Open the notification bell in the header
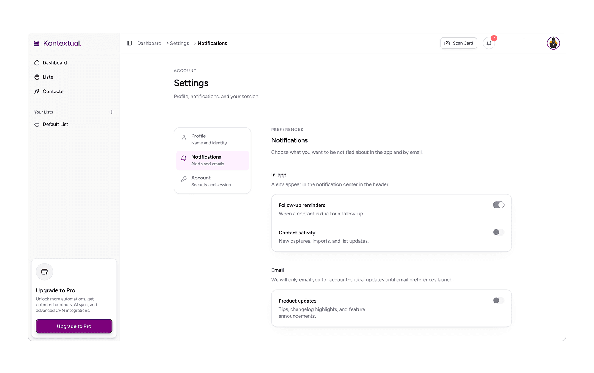 tap(489, 43)
